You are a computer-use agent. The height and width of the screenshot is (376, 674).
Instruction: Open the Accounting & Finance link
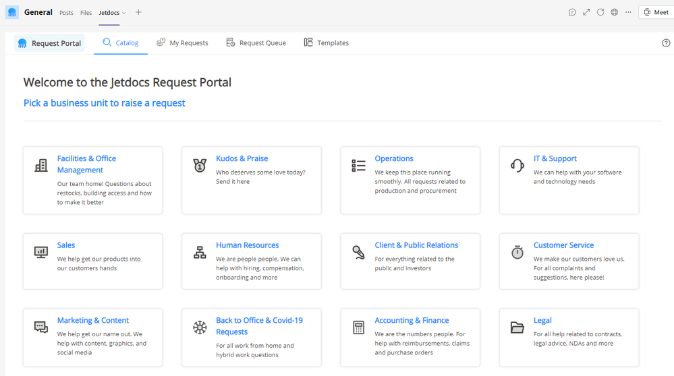[x=412, y=320]
